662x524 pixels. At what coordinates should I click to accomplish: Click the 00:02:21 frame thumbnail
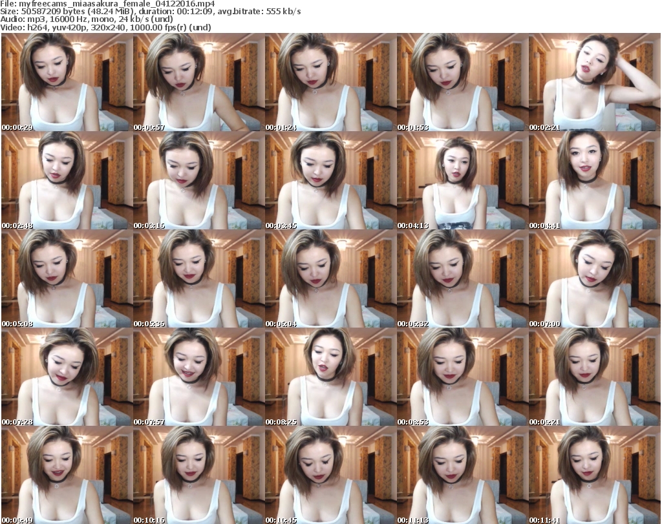click(x=594, y=83)
